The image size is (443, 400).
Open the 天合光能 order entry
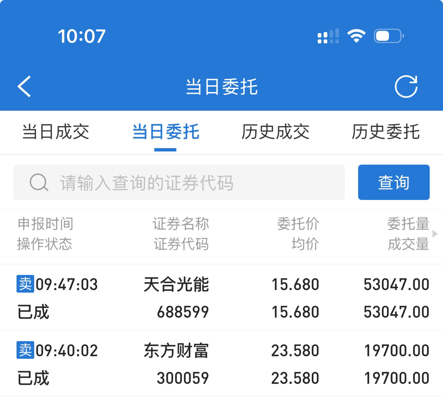coord(177,284)
